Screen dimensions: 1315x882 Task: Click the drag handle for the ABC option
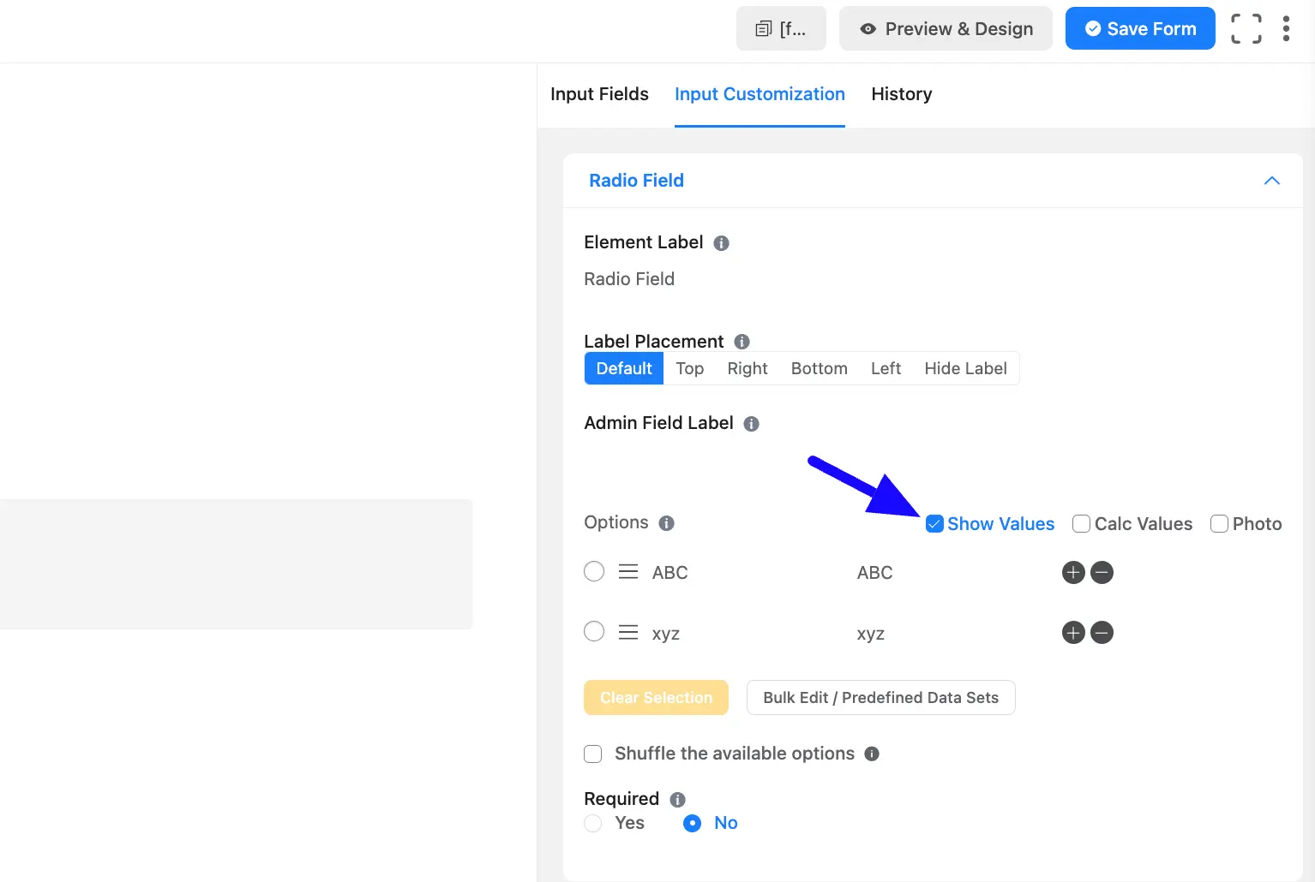(x=628, y=572)
